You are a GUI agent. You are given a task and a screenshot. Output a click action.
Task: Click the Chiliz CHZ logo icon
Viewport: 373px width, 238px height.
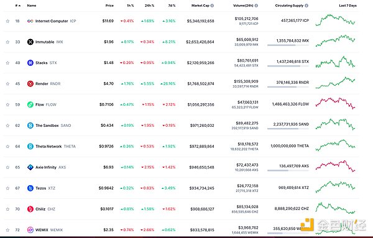(30, 209)
